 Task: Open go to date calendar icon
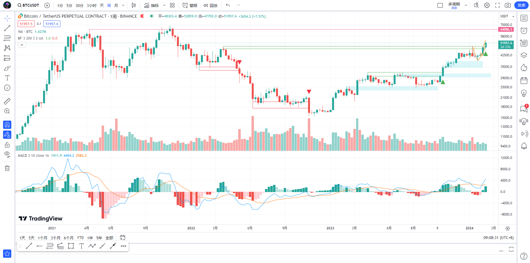123,237
